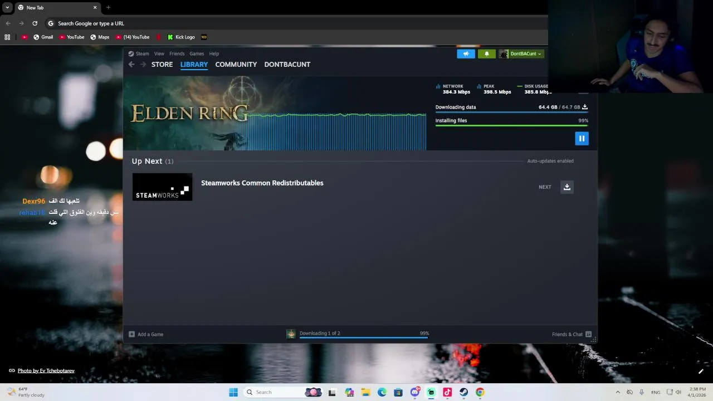Open a new Chrome tab
Image resolution: width=713 pixels, height=401 pixels.
point(108,8)
